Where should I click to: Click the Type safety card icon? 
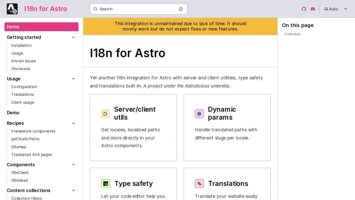click(x=106, y=184)
